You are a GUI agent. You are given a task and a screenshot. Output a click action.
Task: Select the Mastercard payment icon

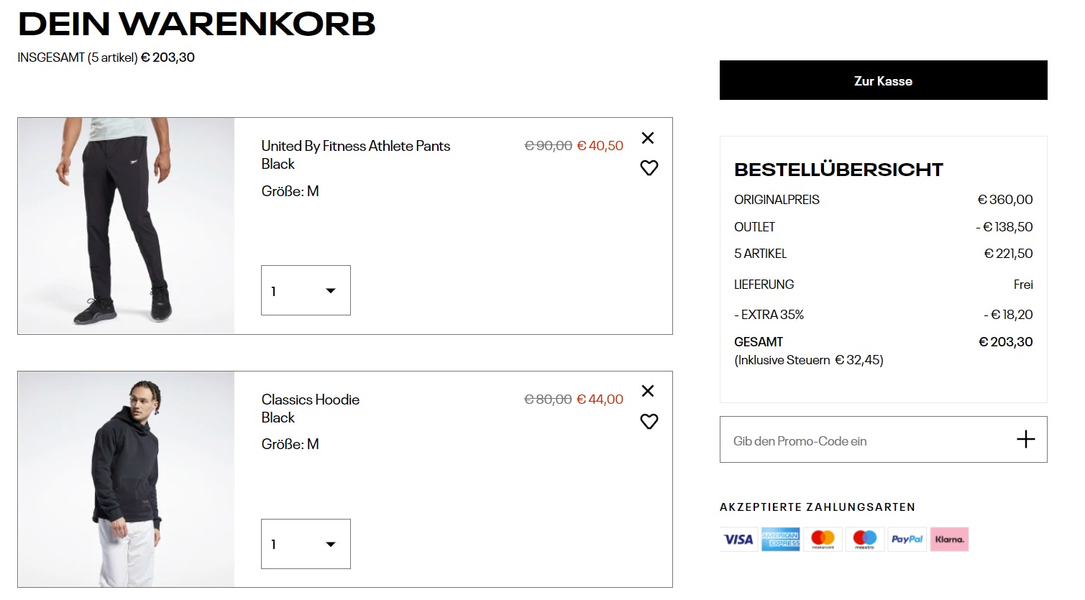[822, 539]
